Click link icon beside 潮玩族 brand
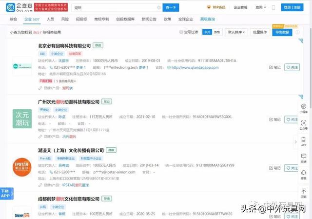The width and height of the screenshot is (312, 219). (40, 88)
